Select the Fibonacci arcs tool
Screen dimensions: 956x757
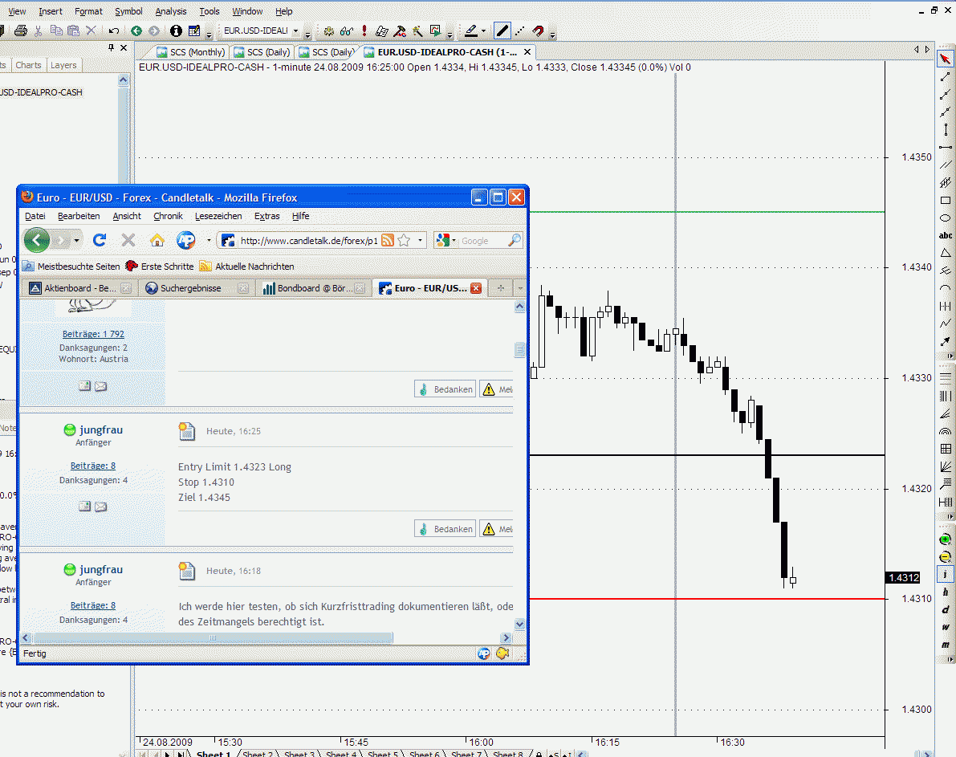click(x=945, y=431)
